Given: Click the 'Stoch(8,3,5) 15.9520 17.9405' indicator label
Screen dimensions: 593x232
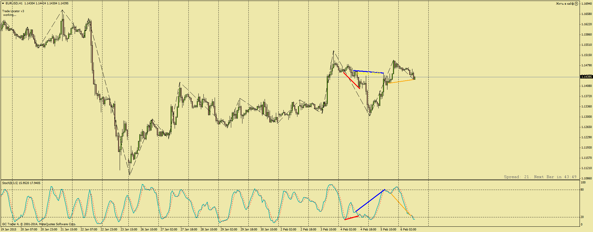Looking at the screenshot, I should click(x=21, y=183).
